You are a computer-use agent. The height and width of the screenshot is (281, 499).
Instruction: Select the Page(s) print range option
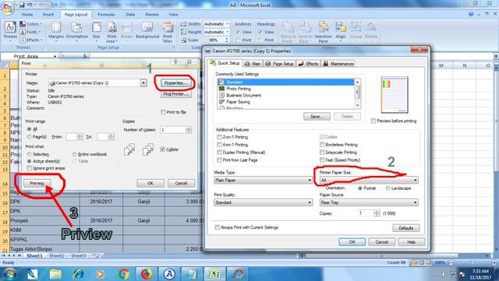[x=30, y=137]
